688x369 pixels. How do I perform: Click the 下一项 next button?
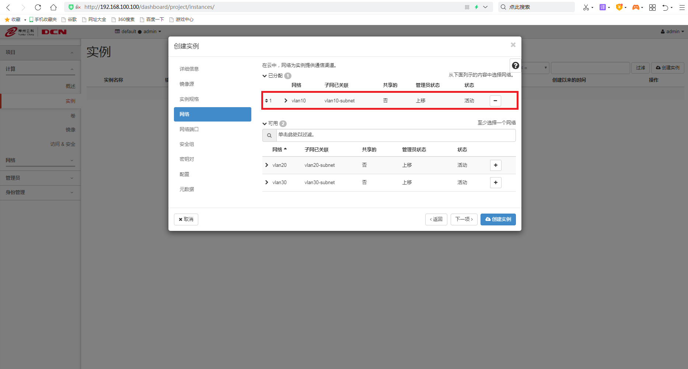(x=464, y=219)
